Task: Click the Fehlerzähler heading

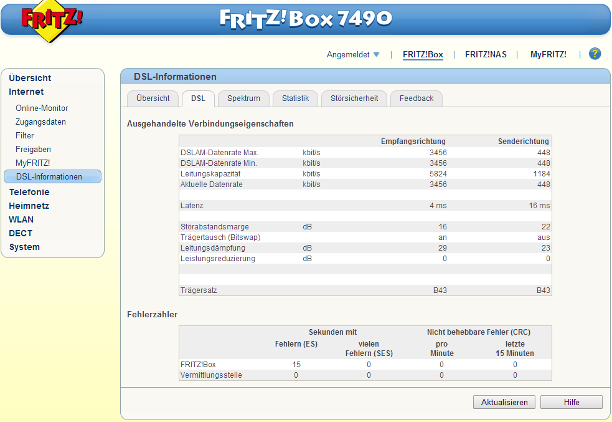Action: coord(152,315)
